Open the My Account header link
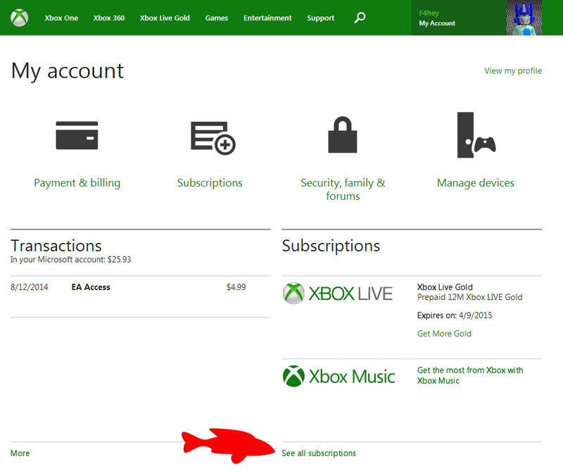This screenshot has height=471, width=563. click(x=437, y=23)
